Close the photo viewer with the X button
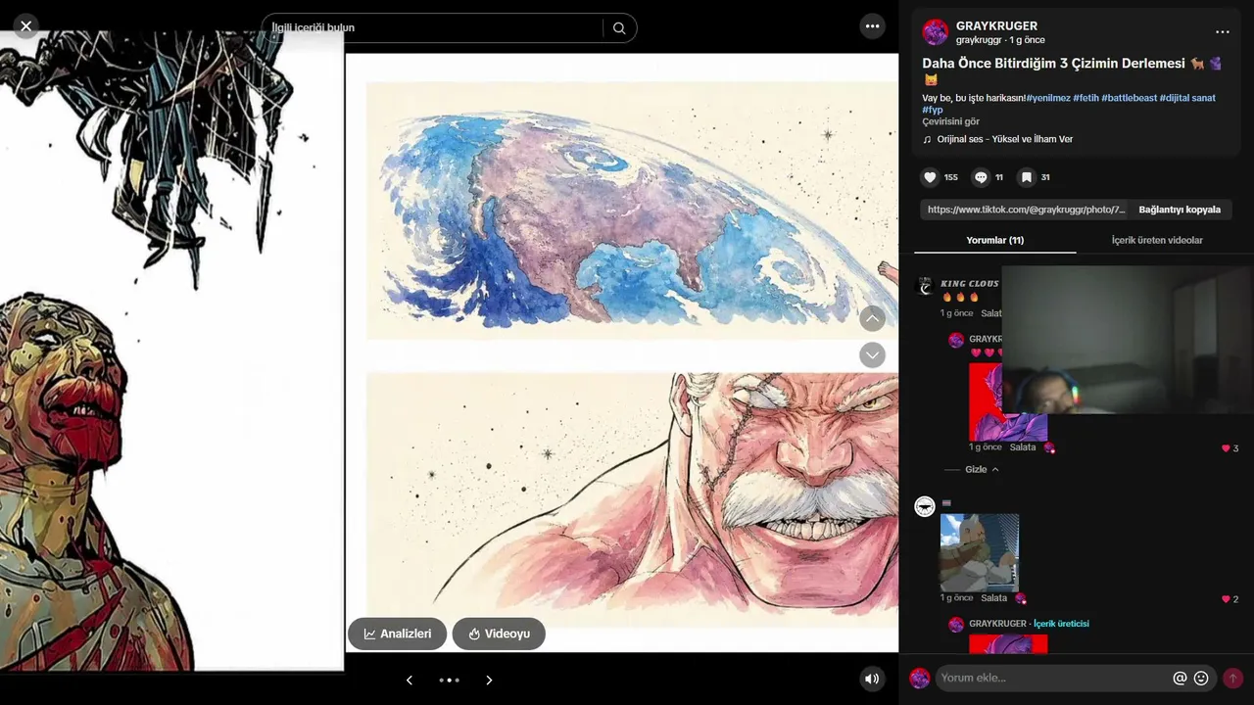 click(26, 26)
